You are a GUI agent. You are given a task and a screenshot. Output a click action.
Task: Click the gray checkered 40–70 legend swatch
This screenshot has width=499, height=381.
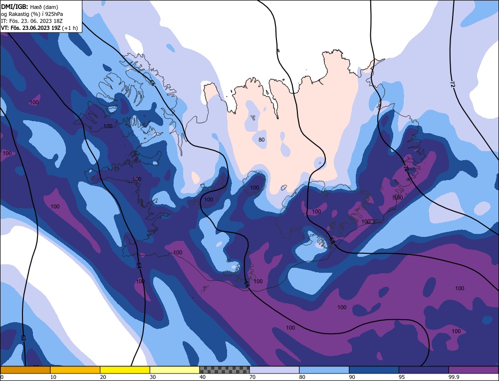point(225,370)
